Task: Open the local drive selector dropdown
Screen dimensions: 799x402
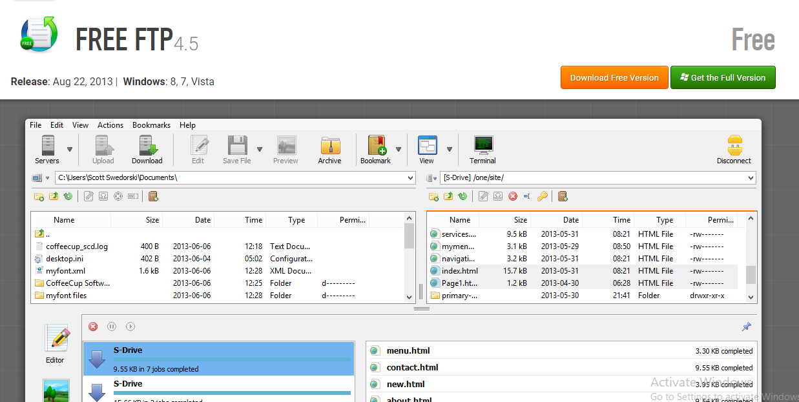Action: click(x=47, y=178)
